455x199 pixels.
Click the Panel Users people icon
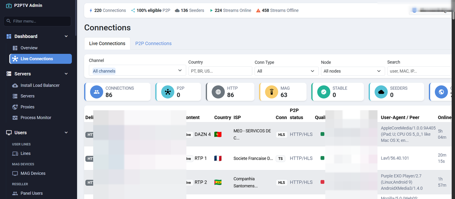tap(15, 193)
